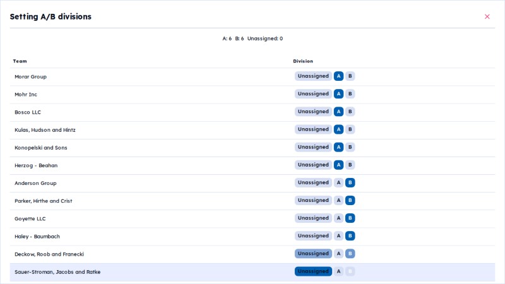Viewport: 505px width, 284px height.
Task: Assign Deckow, Roob and Franecki to A
Action: 338,254
